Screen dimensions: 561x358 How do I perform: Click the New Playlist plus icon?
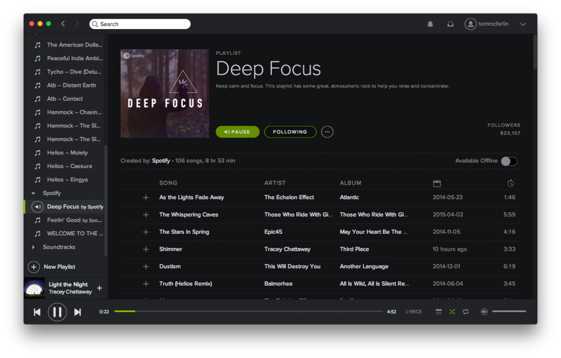coord(33,267)
